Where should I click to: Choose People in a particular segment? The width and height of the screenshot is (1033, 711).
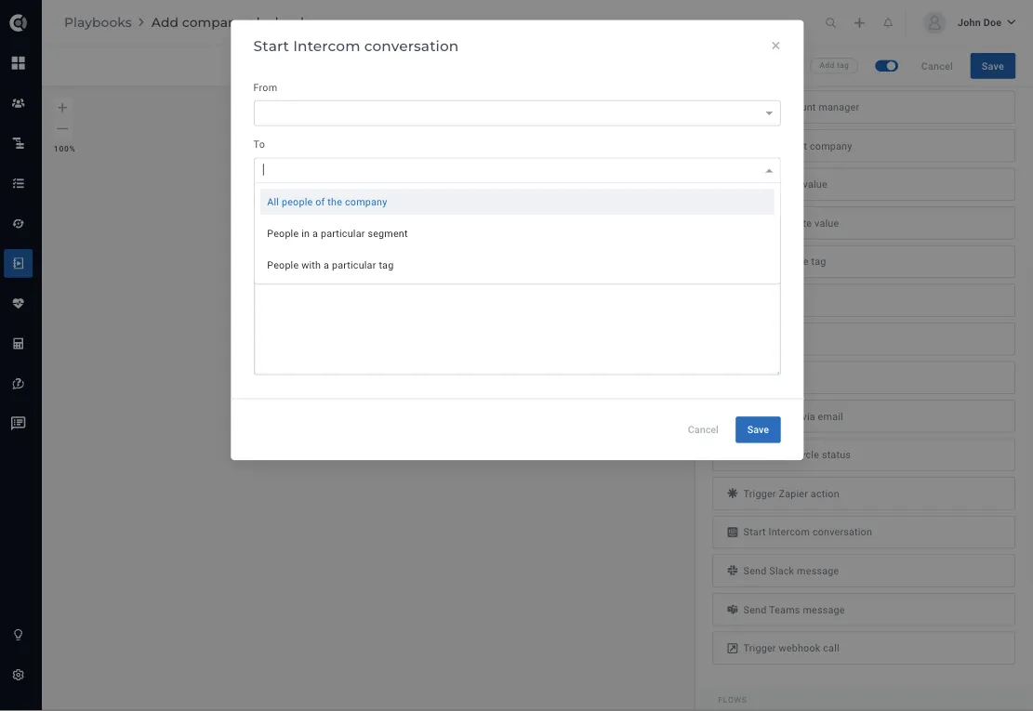coord(517,233)
